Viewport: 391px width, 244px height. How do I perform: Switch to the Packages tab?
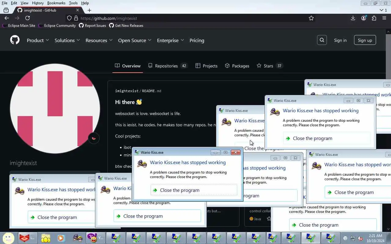237,66
